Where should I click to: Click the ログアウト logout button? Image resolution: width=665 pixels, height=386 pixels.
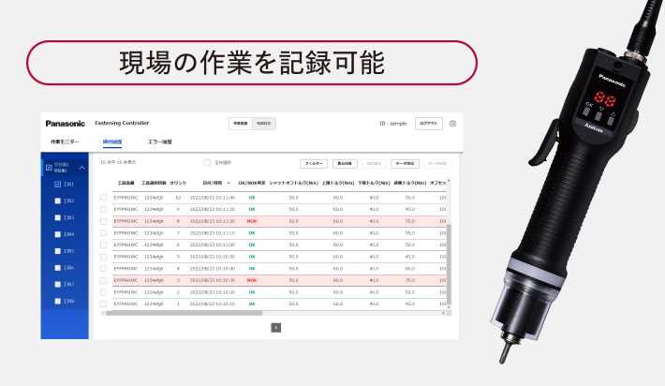pos(428,123)
